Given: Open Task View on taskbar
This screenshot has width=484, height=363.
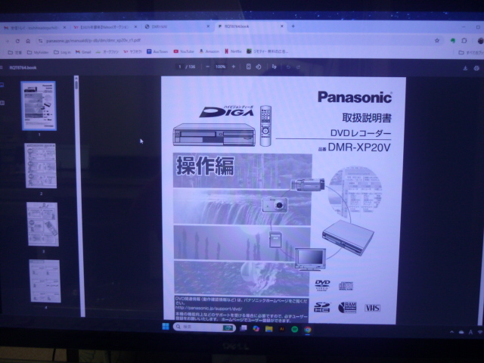Looking at the screenshot, I should click(244, 328).
